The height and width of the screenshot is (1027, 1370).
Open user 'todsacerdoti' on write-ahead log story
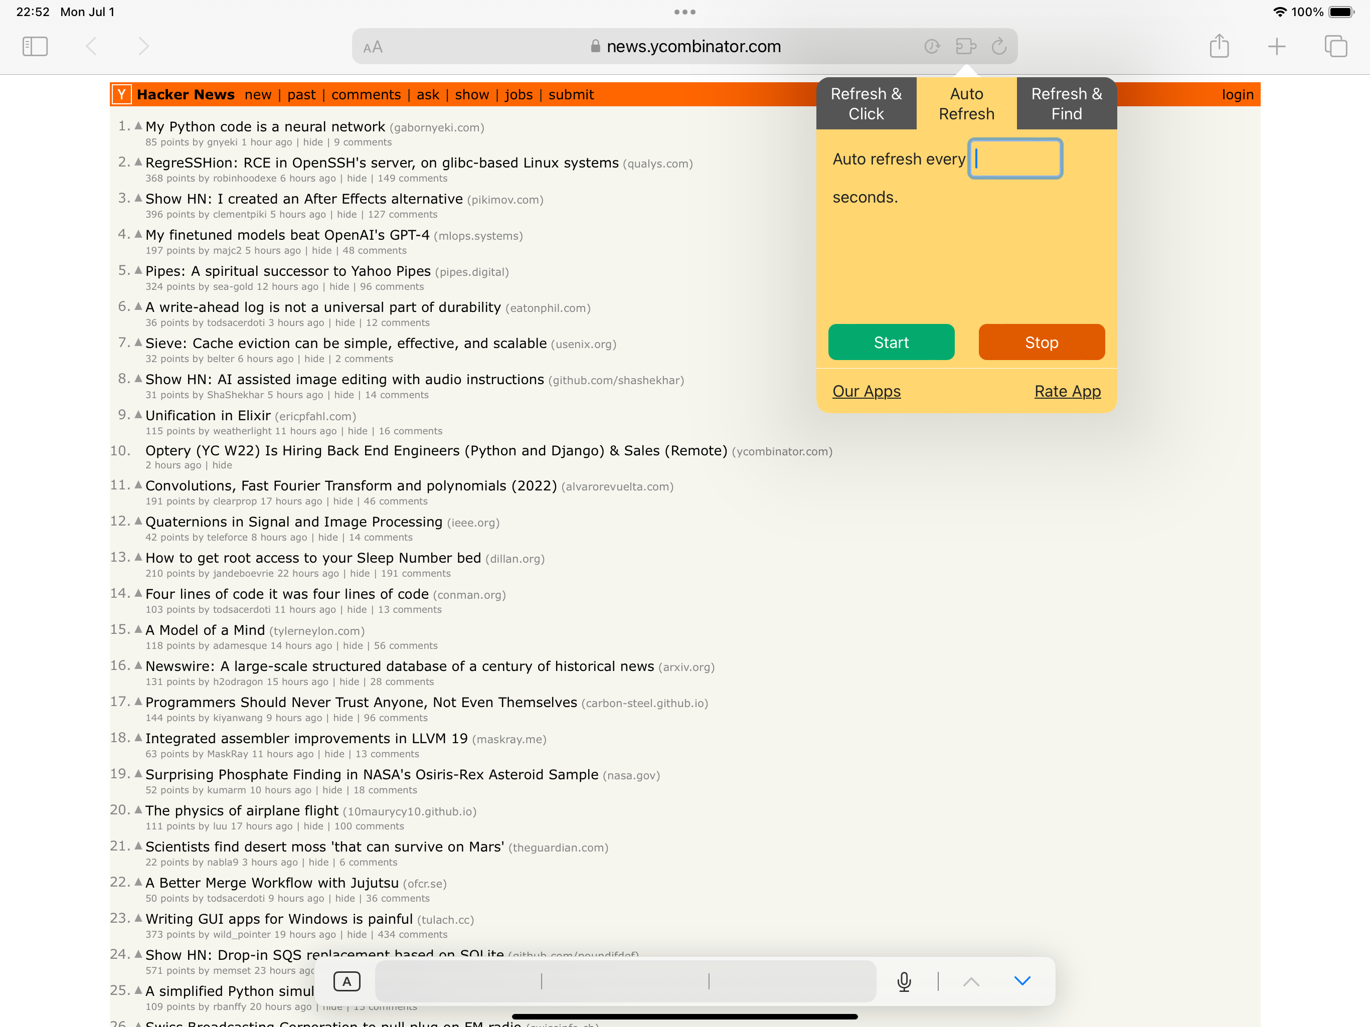[x=236, y=323]
